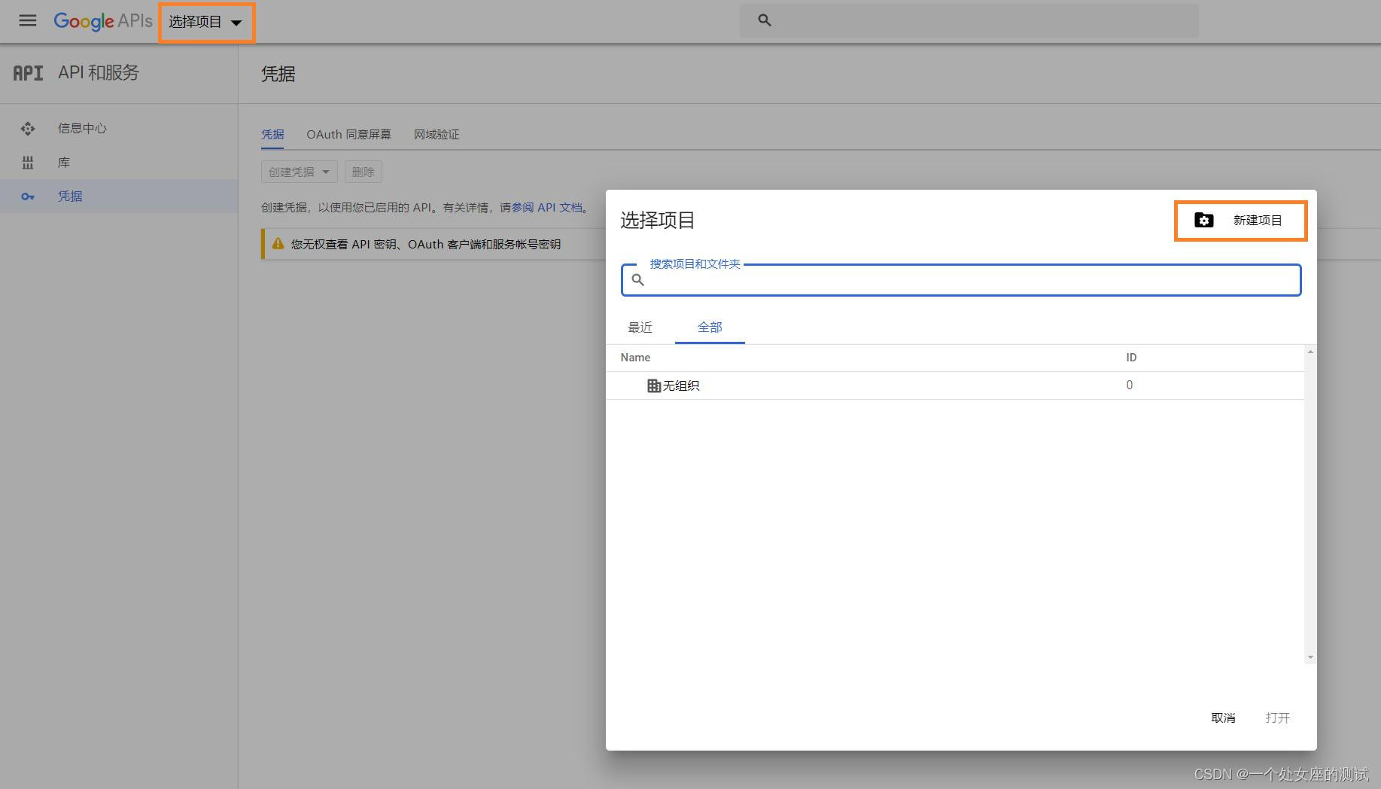Open the 选择项目 project dropdown
This screenshot has width=1381, height=789.
[205, 22]
